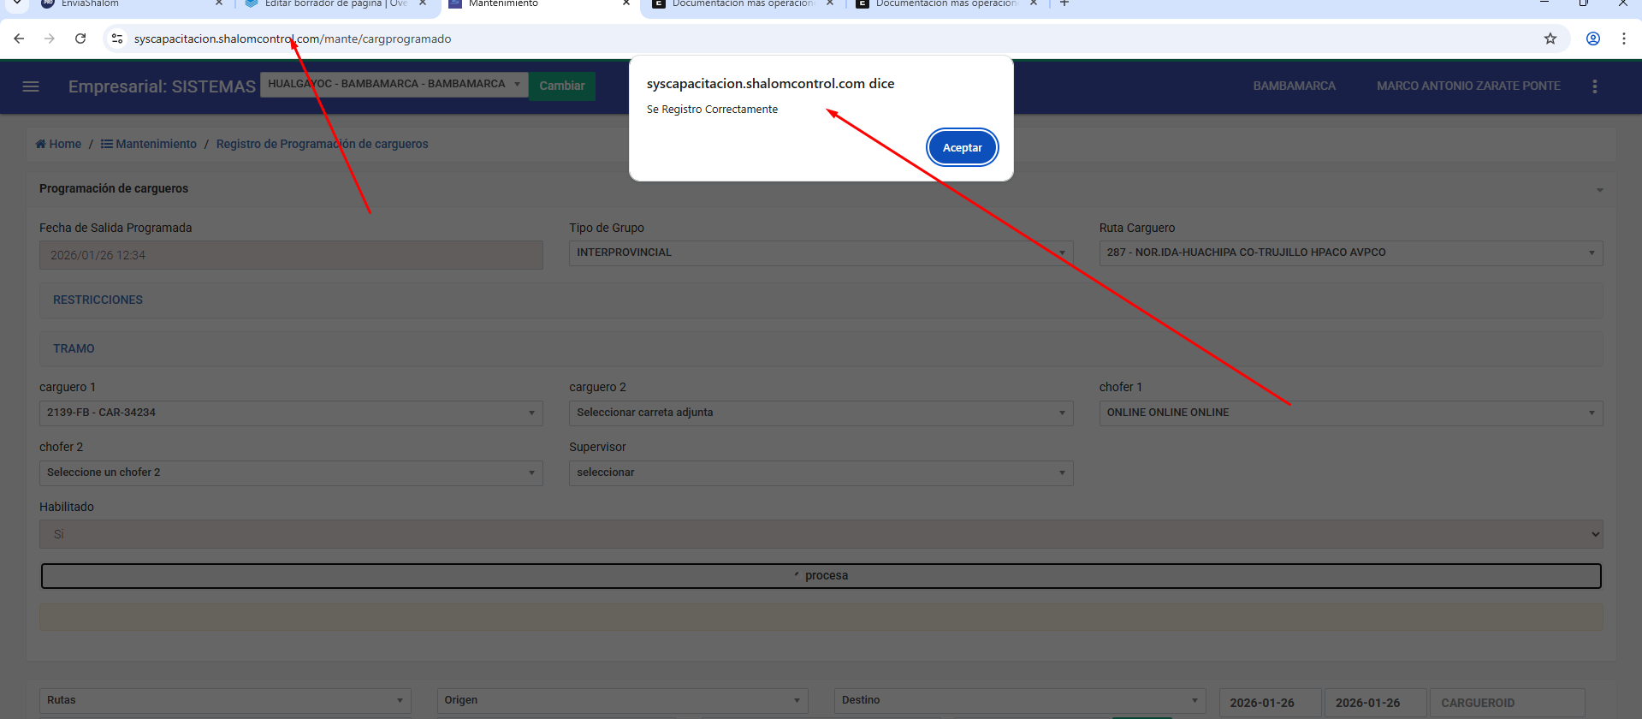Open the carguero 1 dropdown
Screen dimensions: 1642x719
pos(291,413)
